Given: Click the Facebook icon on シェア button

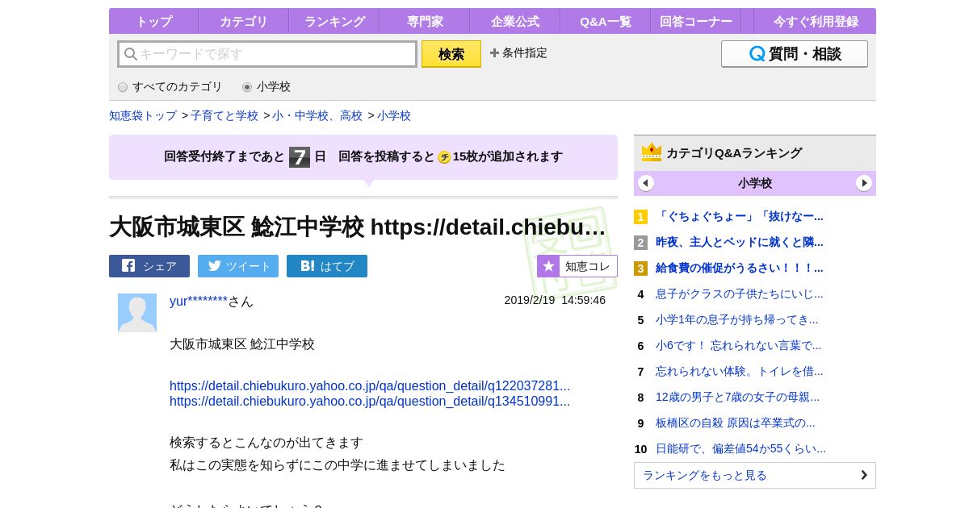Looking at the screenshot, I should pos(128,265).
